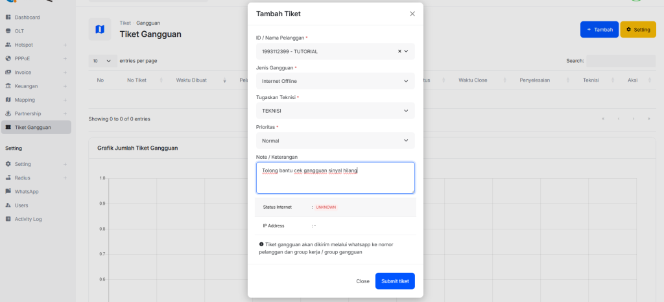
Task: Click the WhatsApp icon in the sidebar
Action: (8, 191)
